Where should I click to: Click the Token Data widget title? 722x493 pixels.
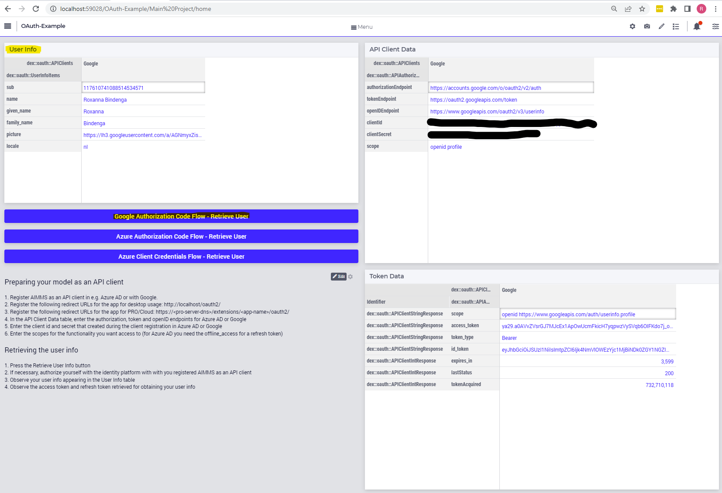387,276
